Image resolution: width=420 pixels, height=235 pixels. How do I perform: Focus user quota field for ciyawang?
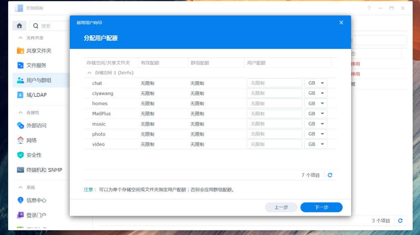point(274,93)
